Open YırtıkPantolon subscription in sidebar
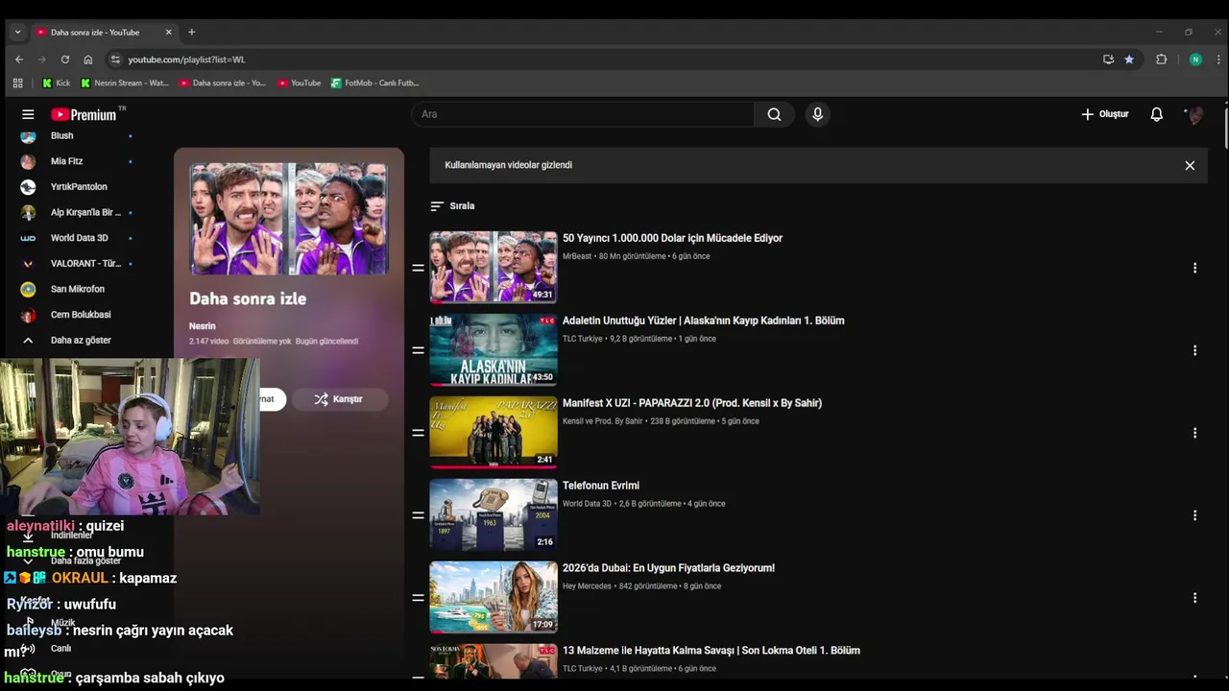1229x691 pixels. (77, 187)
